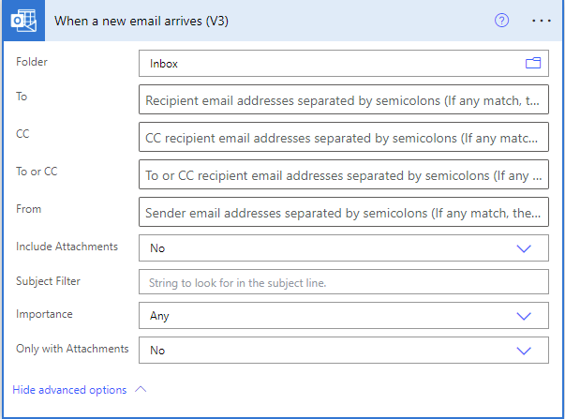The height and width of the screenshot is (419, 565).
Task: Open the ellipsis more options menu
Action: (x=541, y=20)
